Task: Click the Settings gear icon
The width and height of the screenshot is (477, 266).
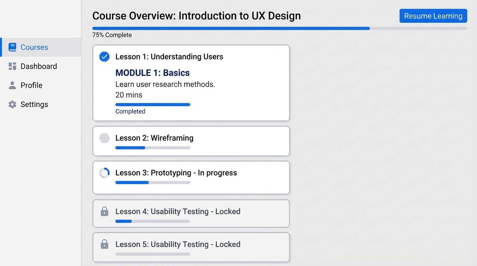Action: 12,104
